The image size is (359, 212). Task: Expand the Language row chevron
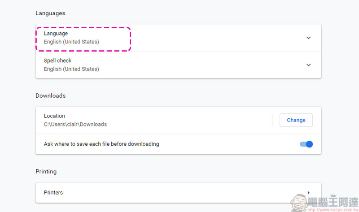[x=308, y=38]
